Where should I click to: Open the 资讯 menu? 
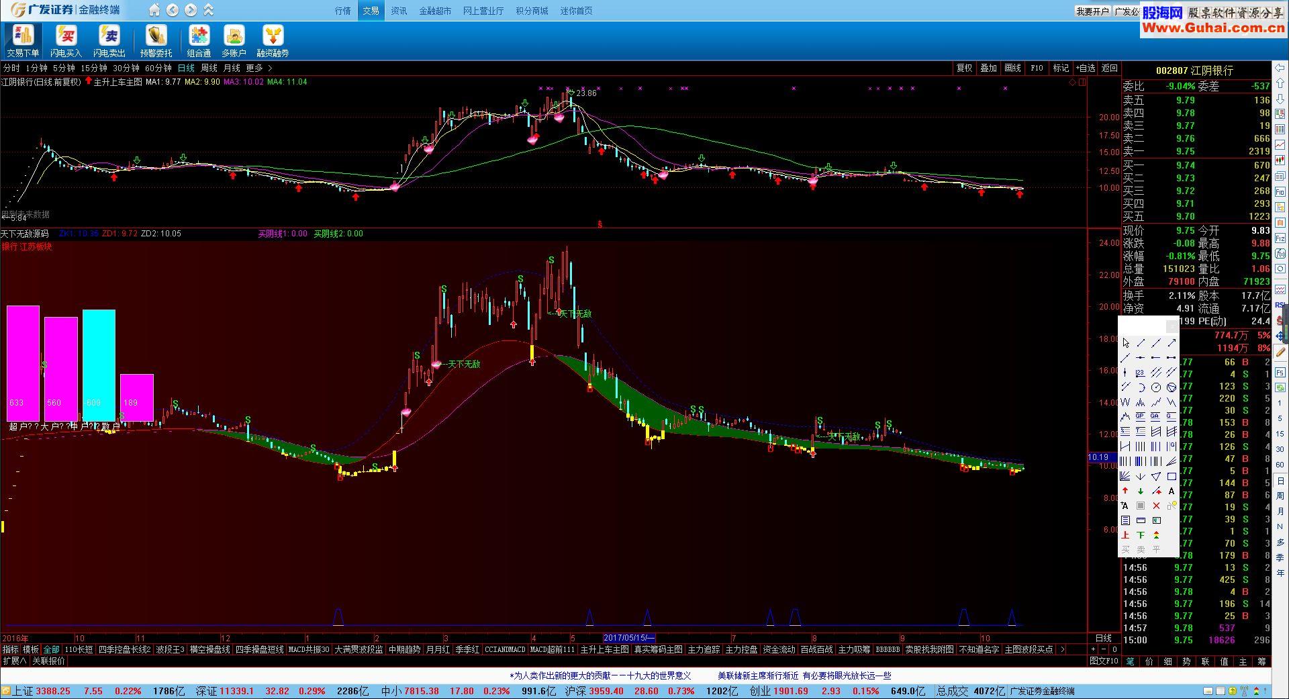[399, 11]
